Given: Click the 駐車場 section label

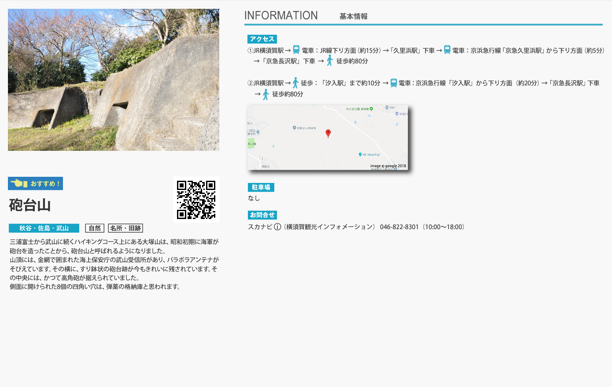Looking at the screenshot, I should 261,187.
